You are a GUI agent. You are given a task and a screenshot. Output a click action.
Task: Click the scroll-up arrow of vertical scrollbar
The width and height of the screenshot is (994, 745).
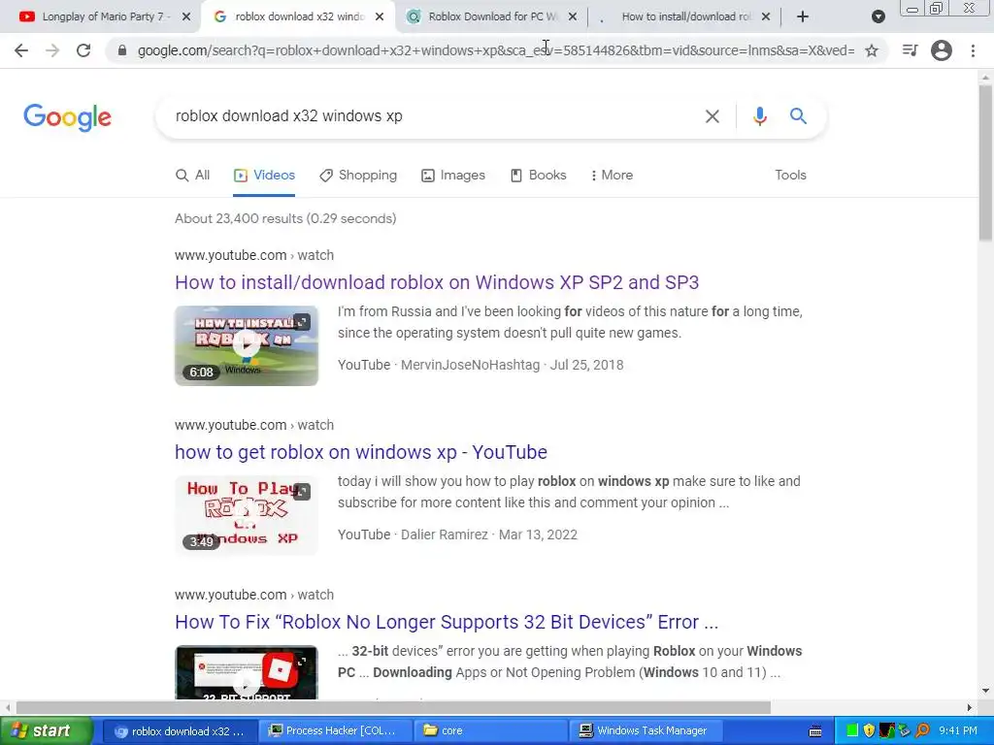pyautogui.click(x=985, y=77)
